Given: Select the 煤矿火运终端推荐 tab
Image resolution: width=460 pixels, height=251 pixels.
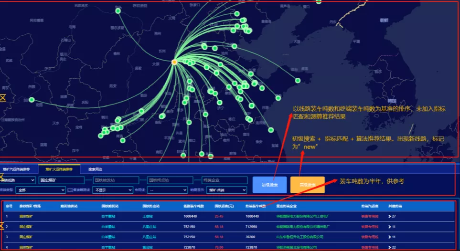Looking at the screenshot, I should [x=59, y=169].
